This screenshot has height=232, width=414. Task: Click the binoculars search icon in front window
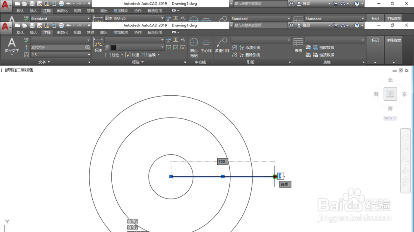click(291, 25)
